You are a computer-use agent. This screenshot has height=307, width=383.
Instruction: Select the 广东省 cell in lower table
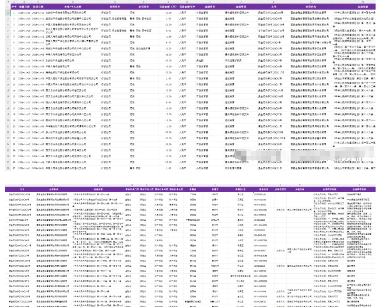pos(193,194)
